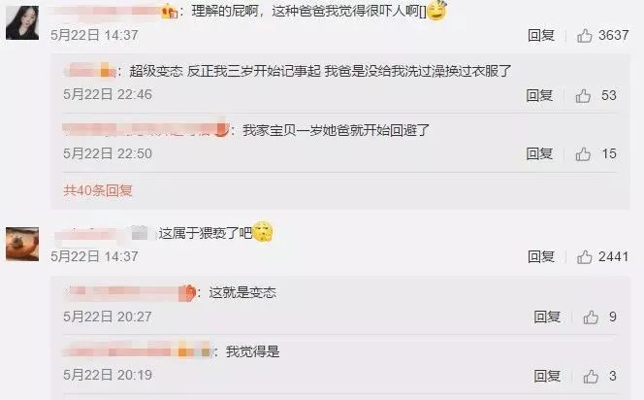Open username of 超级变态 reply author
The width and height of the screenshot is (644, 400).
pyautogui.click(x=90, y=71)
